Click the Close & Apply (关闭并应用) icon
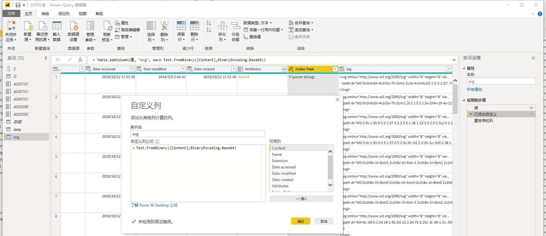 pyautogui.click(x=12, y=26)
